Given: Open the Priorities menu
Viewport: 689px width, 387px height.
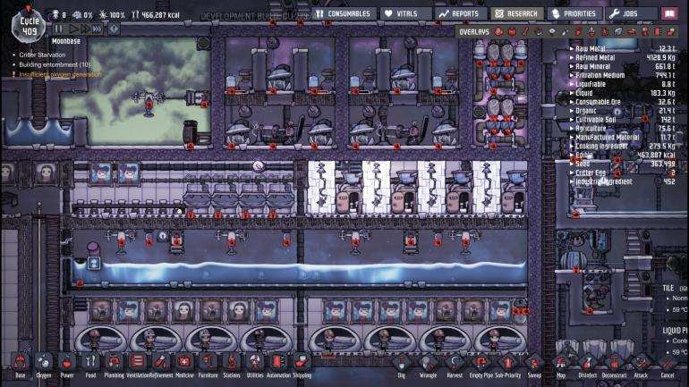Looking at the screenshot, I should pos(574,13).
